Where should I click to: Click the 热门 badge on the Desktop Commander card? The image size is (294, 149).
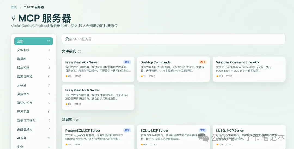tap(203, 62)
